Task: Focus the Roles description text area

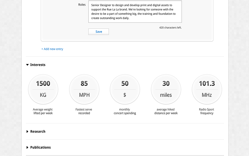Action: coord(135,12)
